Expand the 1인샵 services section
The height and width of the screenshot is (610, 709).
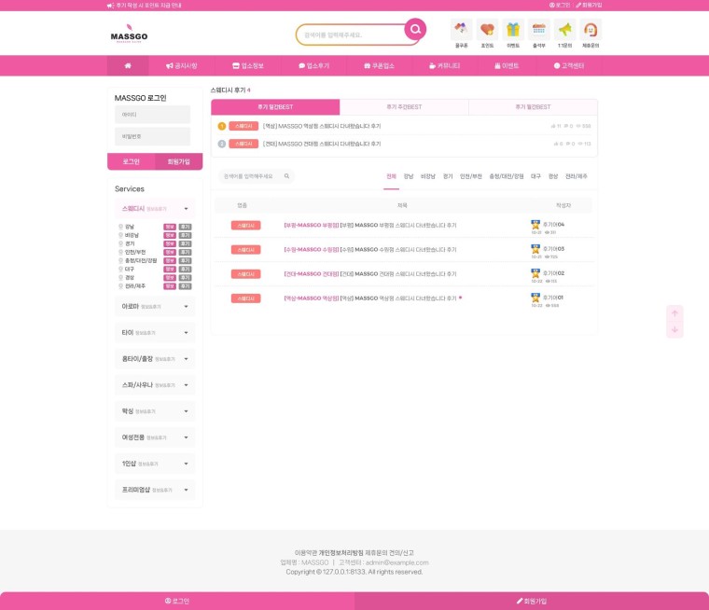coord(155,464)
